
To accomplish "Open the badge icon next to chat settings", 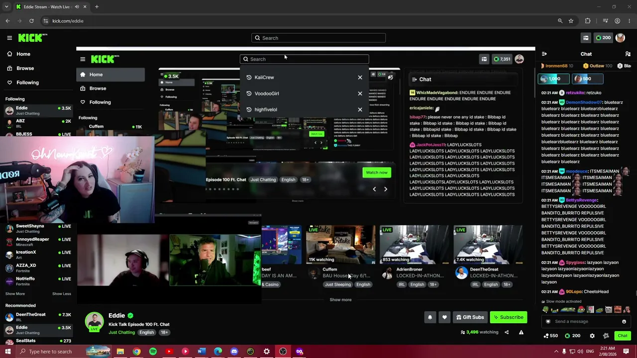I will 606,336.
